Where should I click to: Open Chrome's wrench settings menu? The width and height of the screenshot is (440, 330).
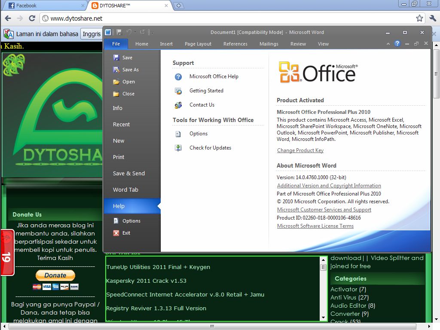pos(433,18)
